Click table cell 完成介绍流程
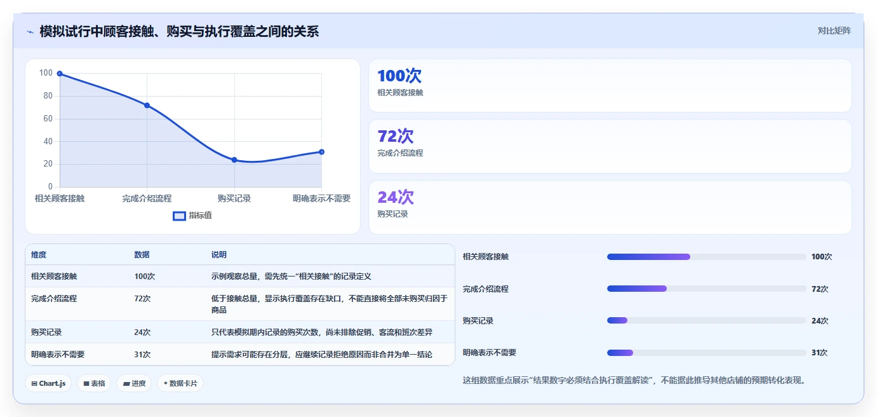Screen dimensions: 877x417 tap(54, 298)
